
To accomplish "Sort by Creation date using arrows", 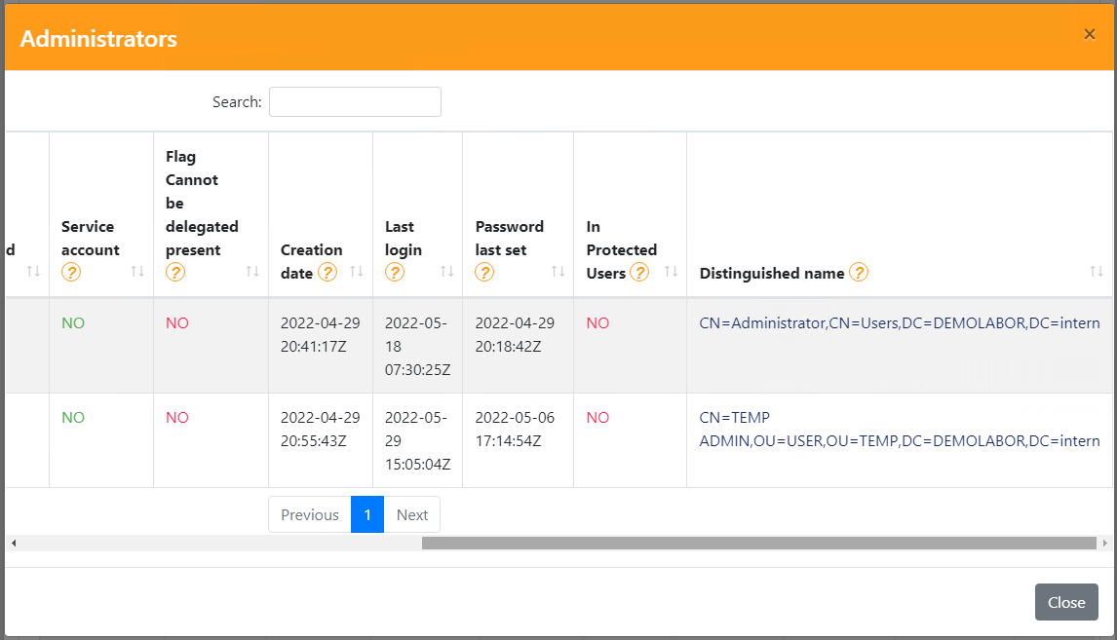I will (x=357, y=272).
